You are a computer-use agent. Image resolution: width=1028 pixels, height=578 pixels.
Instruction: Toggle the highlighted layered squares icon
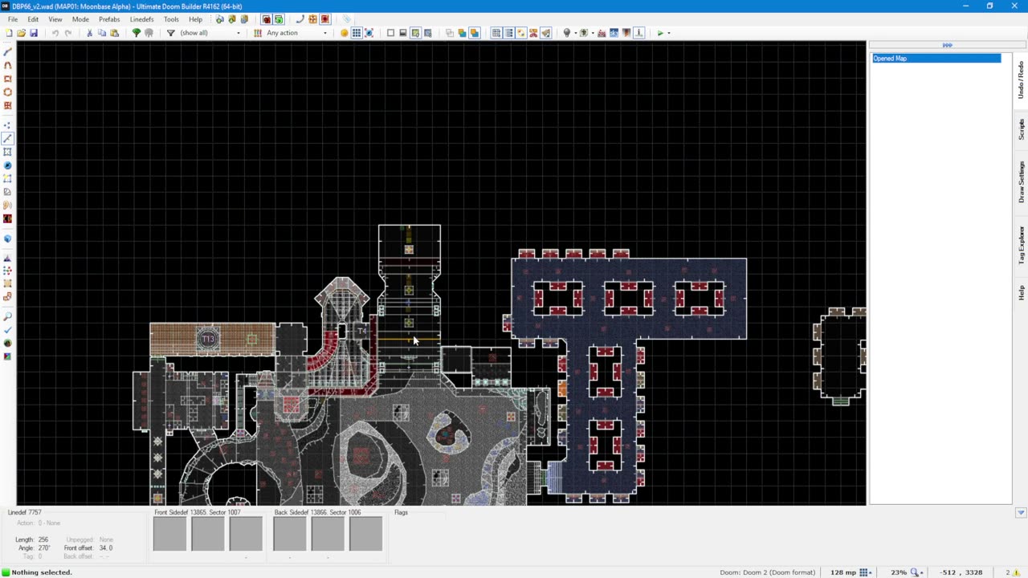click(x=475, y=33)
